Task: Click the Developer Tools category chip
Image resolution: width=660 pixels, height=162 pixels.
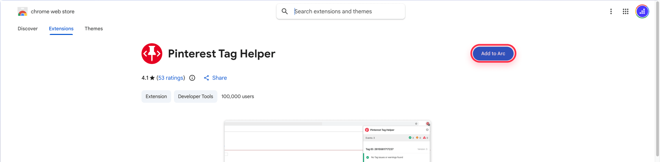Action: click(196, 97)
